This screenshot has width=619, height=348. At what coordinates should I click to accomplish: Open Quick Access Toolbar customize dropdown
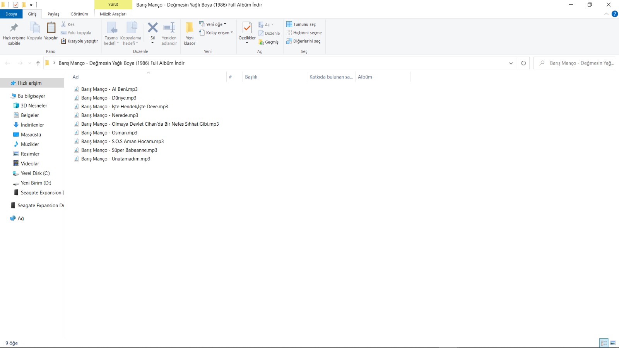coord(31,5)
